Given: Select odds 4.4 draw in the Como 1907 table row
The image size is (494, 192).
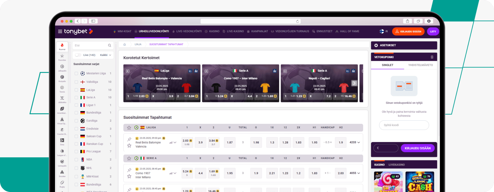Looking at the screenshot, I should click(x=200, y=173).
